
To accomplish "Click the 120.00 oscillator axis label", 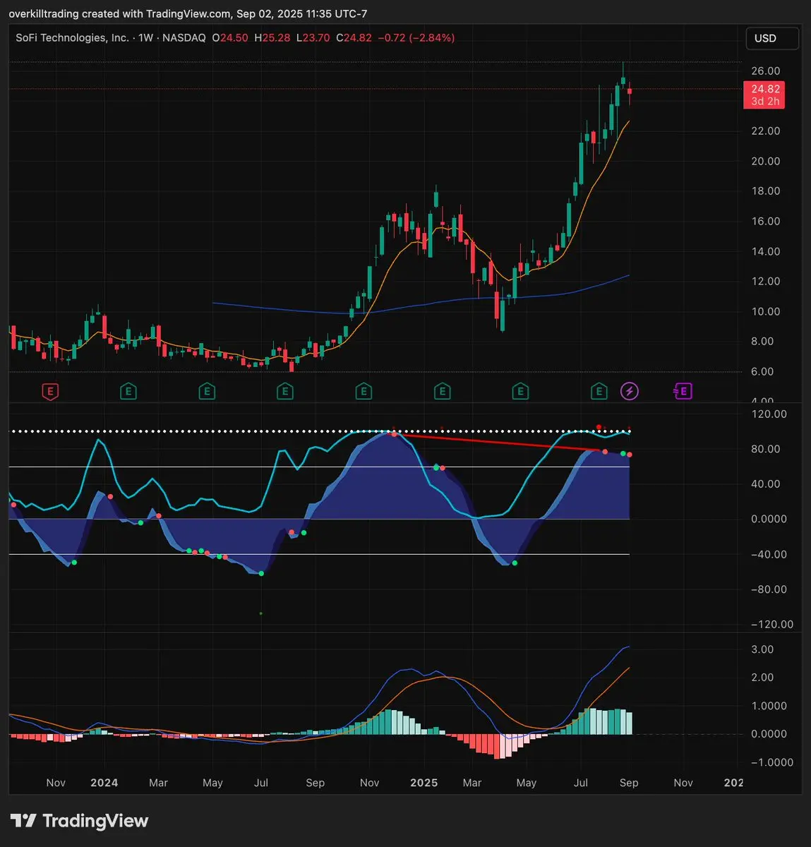I will pyautogui.click(x=769, y=414).
